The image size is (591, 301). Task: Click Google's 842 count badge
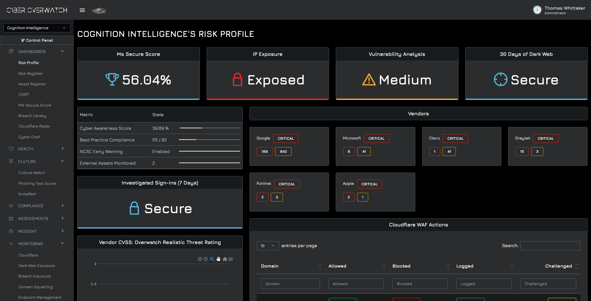(x=283, y=151)
